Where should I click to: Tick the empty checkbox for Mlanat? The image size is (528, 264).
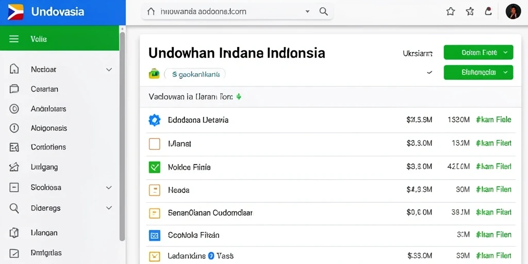click(155, 144)
